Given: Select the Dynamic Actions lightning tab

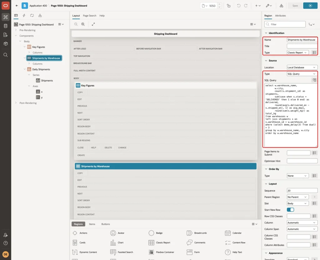Looking at the screenshot, I should (24, 16).
